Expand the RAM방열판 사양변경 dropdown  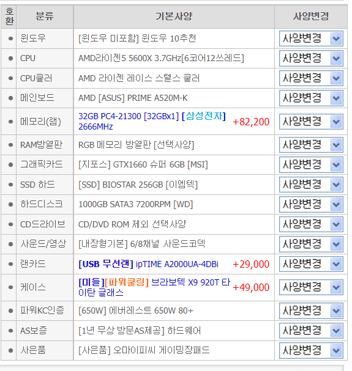311,145
